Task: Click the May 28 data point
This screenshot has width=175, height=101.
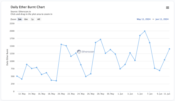Action: [x=100, y=39]
